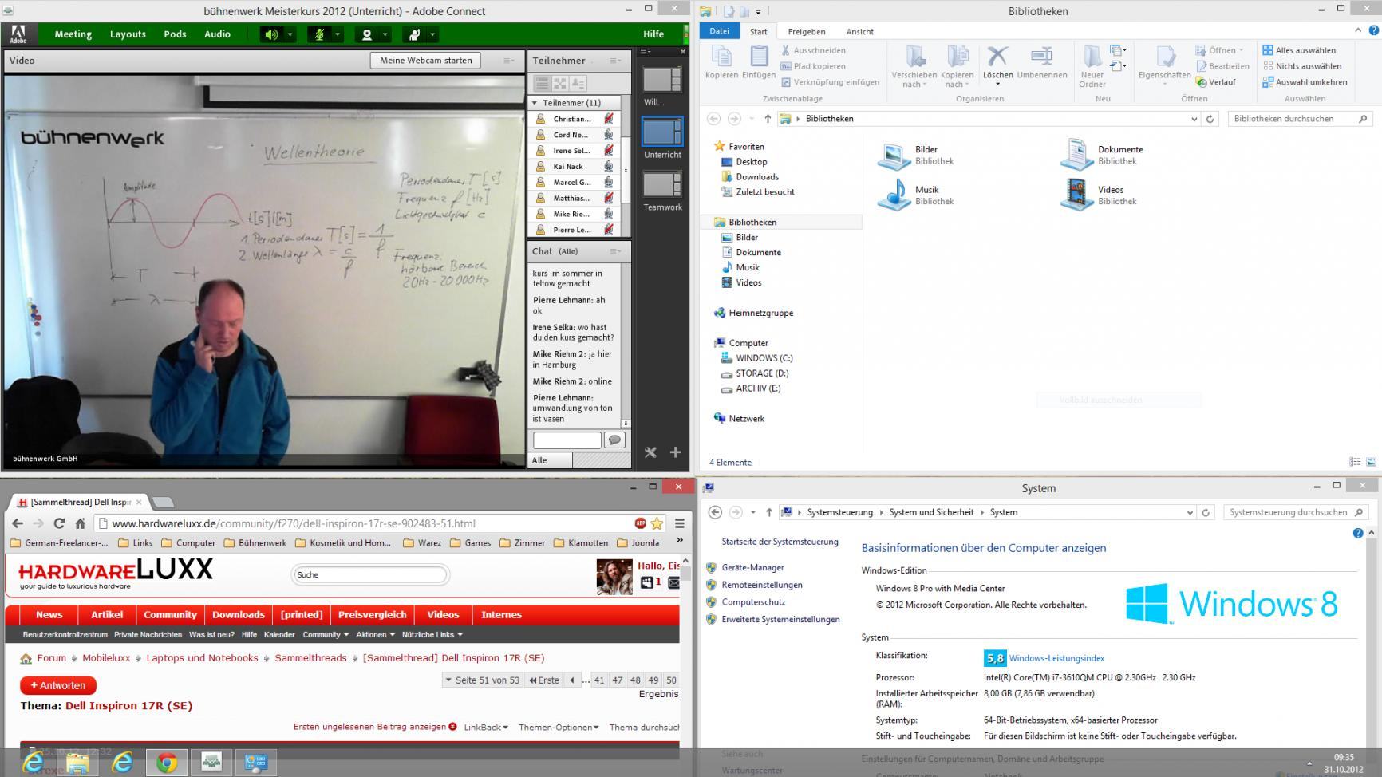This screenshot has height=777, width=1382.
Task: Click 'Meine Webcam starten' button
Action: pyautogui.click(x=425, y=61)
